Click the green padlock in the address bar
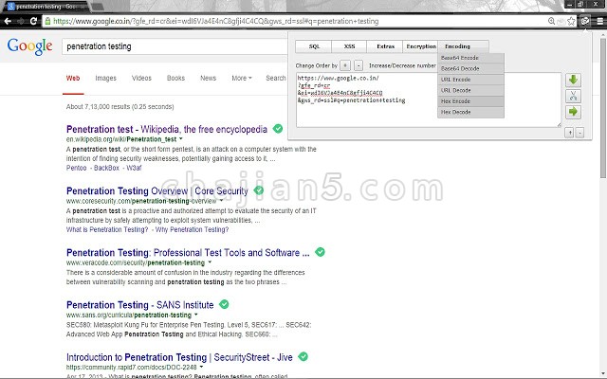Image resolution: width=607 pixels, height=379 pixels. point(47,21)
